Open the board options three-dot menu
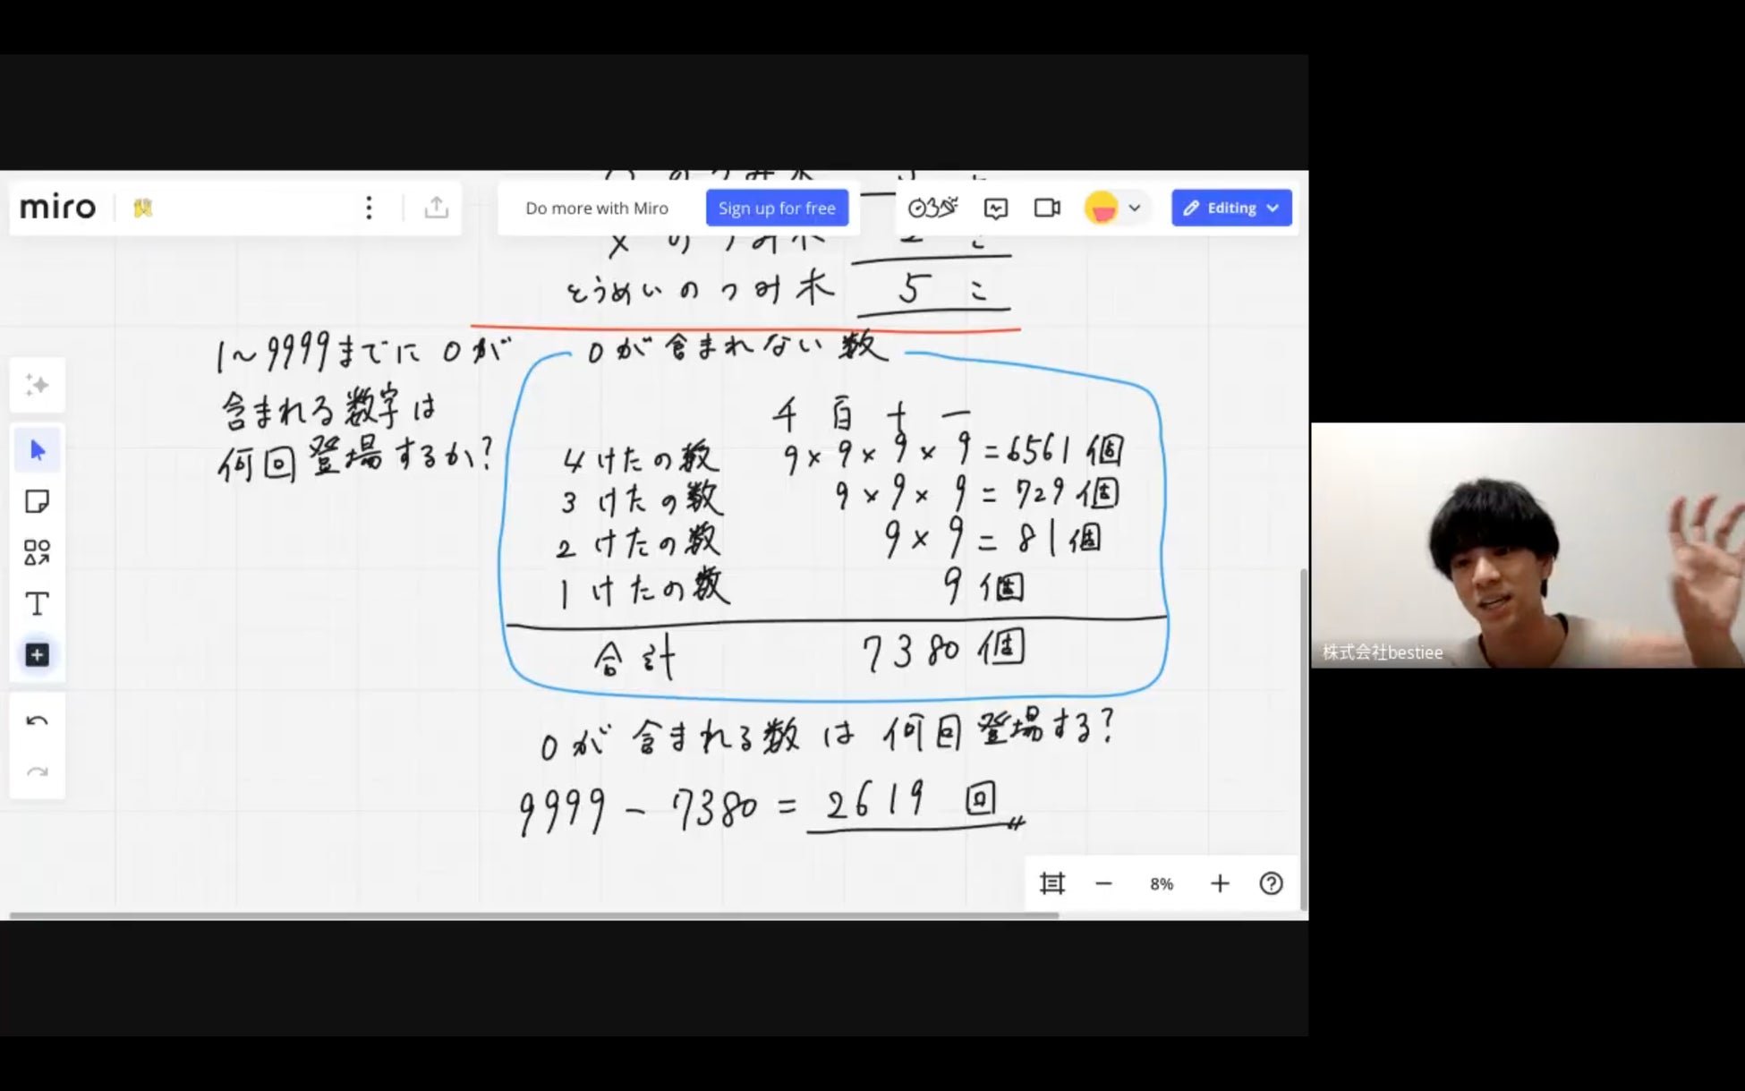 [369, 208]
